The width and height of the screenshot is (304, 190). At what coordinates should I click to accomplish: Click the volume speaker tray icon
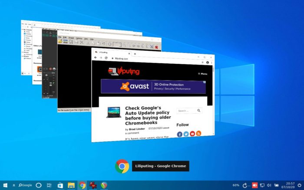tap(269, 185)
